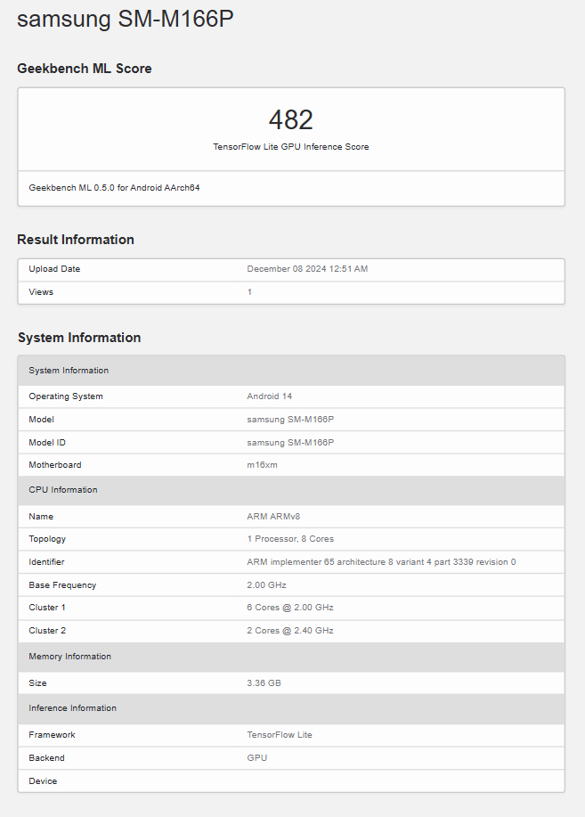Select the ARM implementer 65 identifier text
The image size is (585, 817).
(381, 562)
